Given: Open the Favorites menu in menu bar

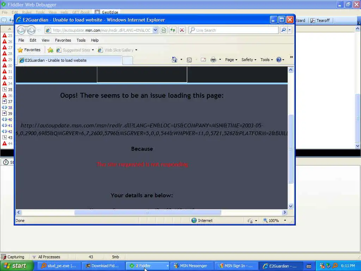Looking at the screenshot, I should [x=63, y=40].
